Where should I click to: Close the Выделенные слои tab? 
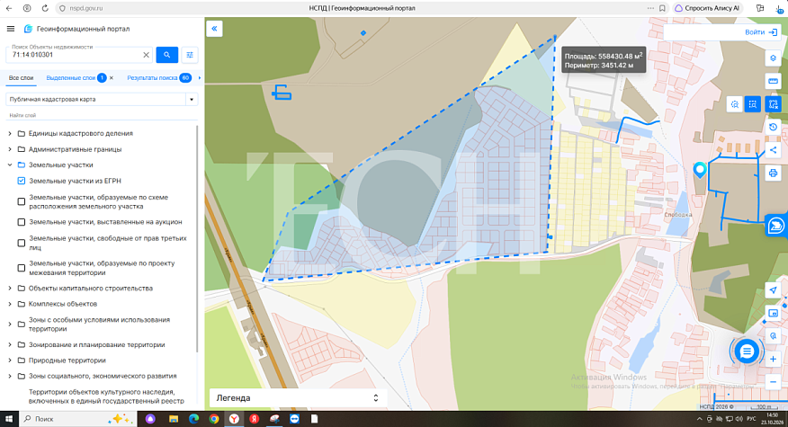click(112, 78)
